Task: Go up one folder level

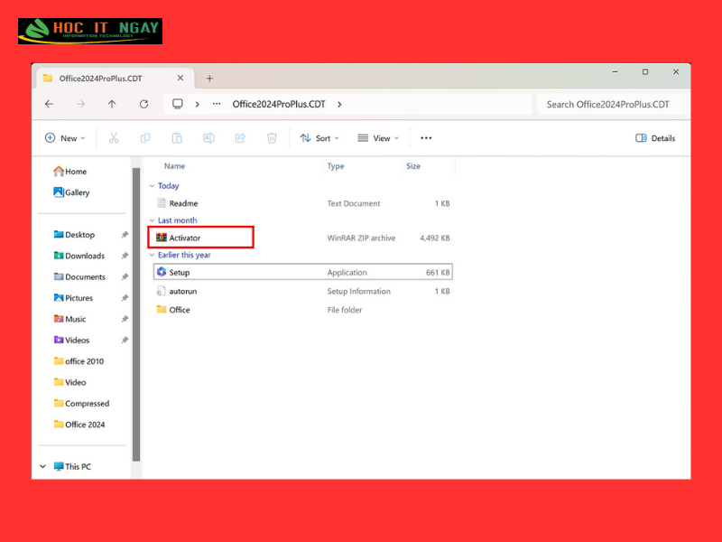Action: point(112,104)
